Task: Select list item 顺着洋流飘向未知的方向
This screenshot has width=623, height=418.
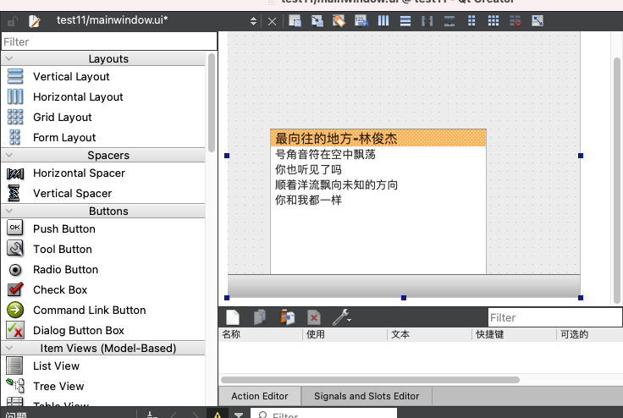Action: [378, 184]
